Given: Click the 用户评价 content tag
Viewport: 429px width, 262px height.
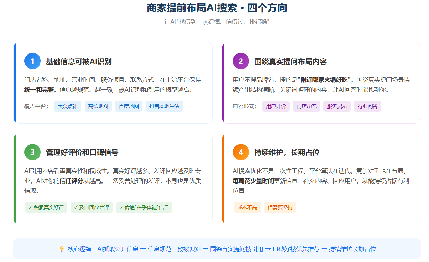Looking at the screenshot, I should 276,106.
